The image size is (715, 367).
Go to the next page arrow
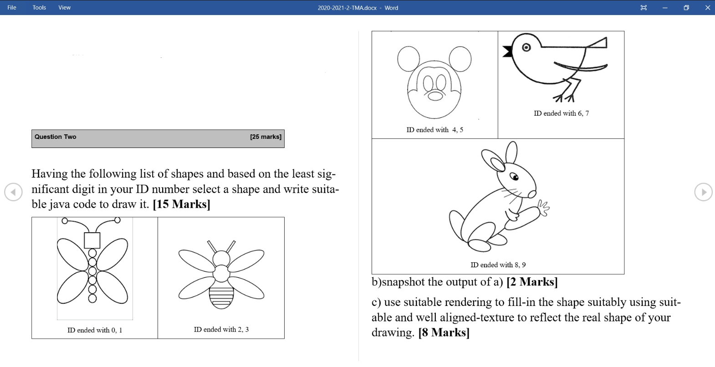point(703,192)
